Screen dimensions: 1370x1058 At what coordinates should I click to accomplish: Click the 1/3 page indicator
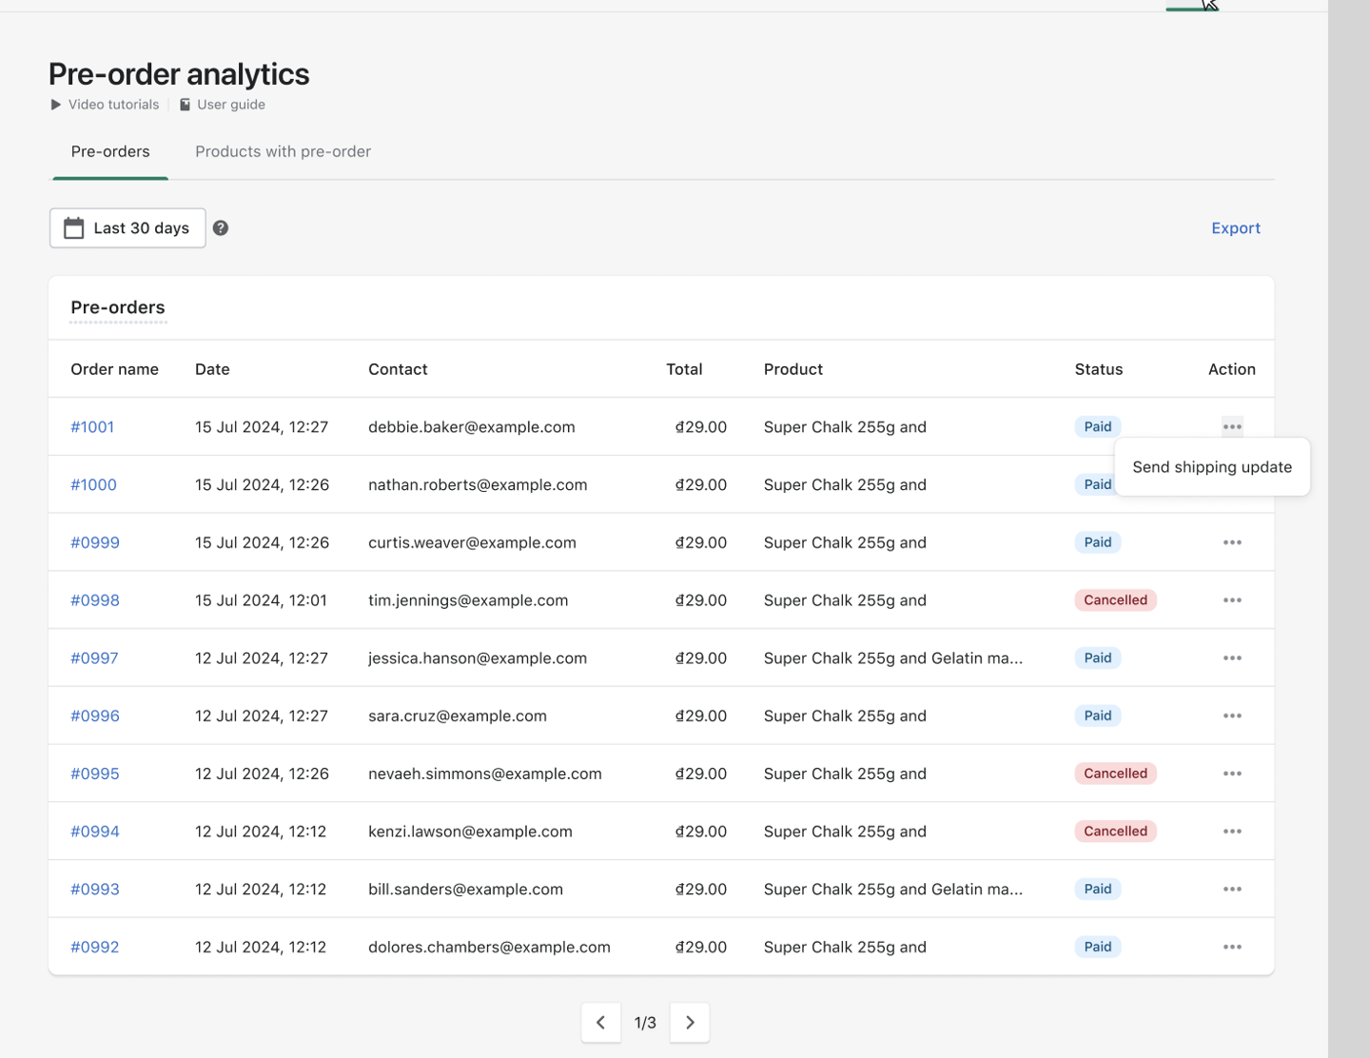tap(645, 1023)
